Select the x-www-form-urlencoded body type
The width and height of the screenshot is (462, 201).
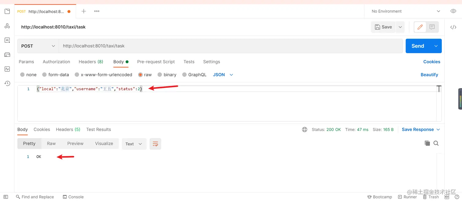tap(104, 75)
